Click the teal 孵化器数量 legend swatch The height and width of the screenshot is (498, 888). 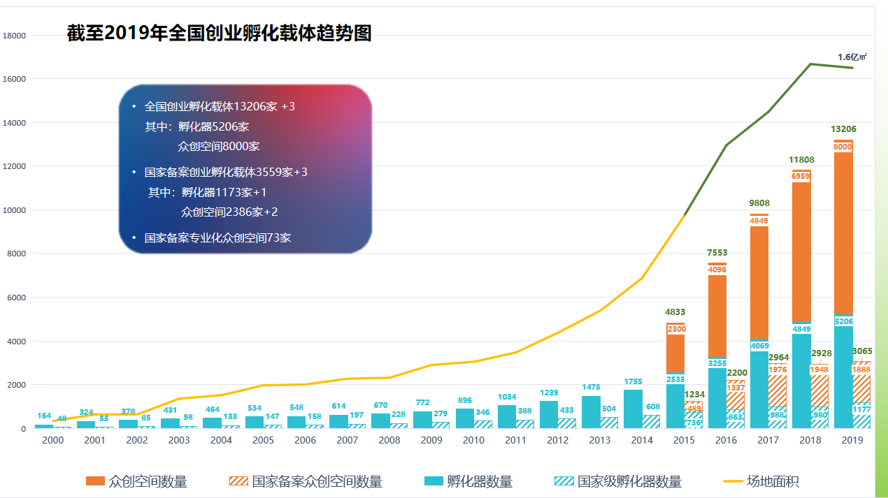pos(434,481)
